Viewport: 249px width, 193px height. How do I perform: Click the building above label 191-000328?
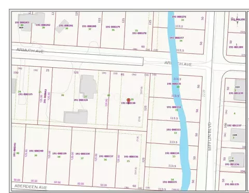pyautogui.click(x=88, y=86)
